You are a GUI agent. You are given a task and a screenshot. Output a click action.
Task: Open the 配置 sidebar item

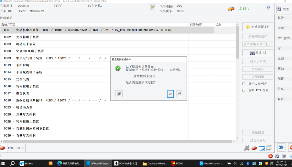[x=281, y=79]
